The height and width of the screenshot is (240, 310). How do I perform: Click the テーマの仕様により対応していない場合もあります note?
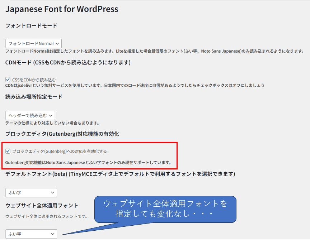click(x=52, y=123)
